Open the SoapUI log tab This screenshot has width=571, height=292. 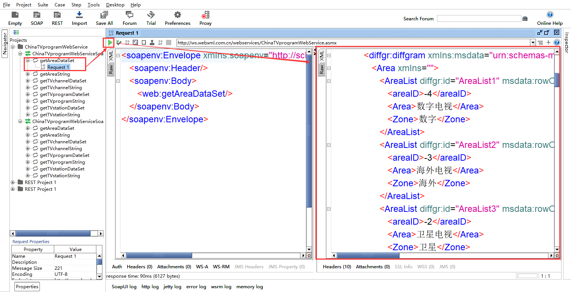click(124, 287)
